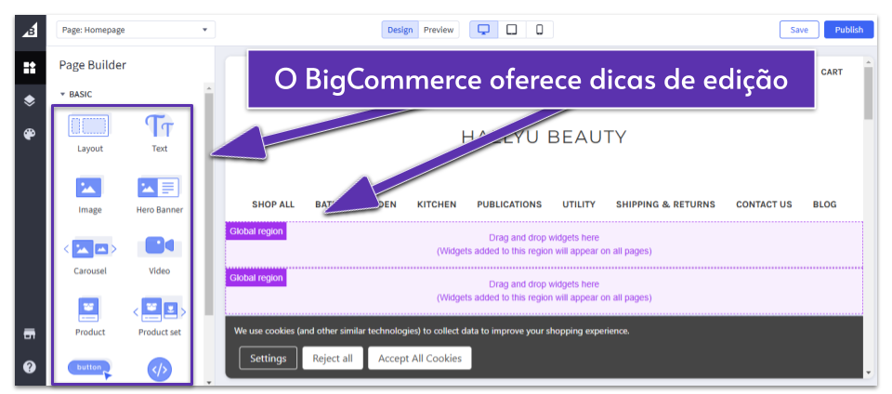
Task: Open the theme styles palette icon
Action: pyautogui.click(x=30, y=134)
